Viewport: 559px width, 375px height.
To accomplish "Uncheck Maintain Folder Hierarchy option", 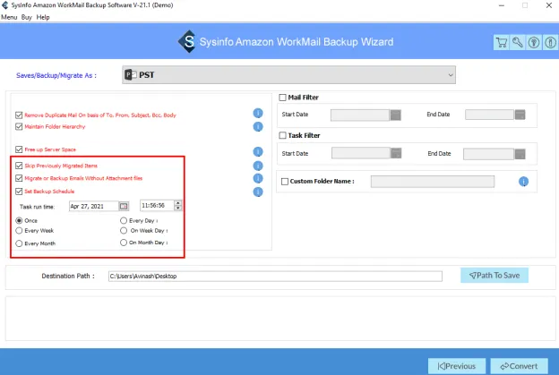I will pyautogui.click(x=20, y=126).
